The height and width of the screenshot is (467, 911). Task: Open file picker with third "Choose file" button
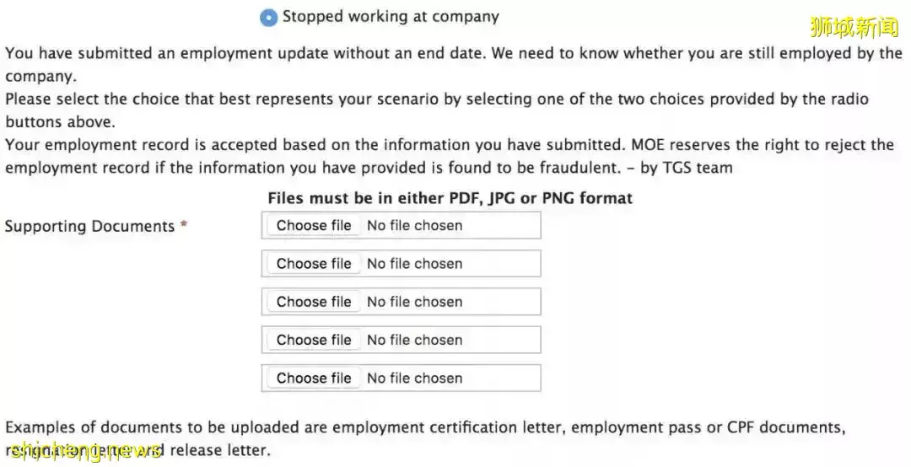point(314,302)
